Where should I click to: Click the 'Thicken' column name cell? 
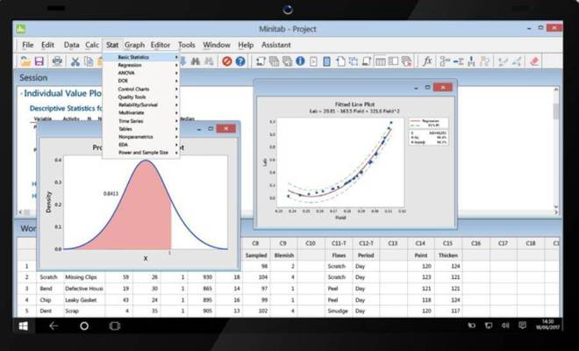448,255
